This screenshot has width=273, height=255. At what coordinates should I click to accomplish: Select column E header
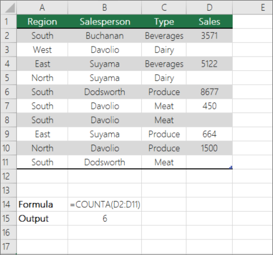[252, 8]
